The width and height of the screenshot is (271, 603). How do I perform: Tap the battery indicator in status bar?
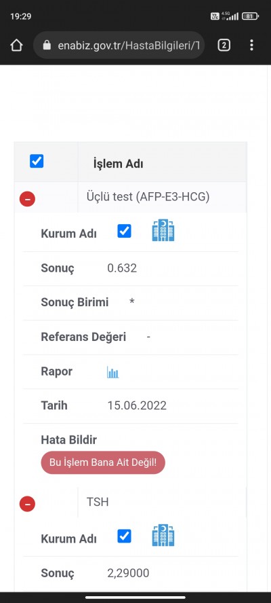[250, 16]
